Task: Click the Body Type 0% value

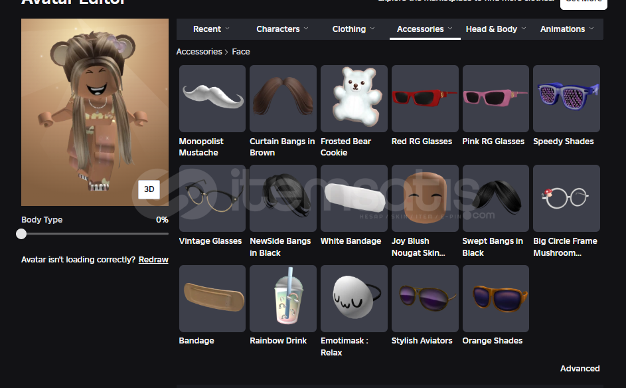Action: 162,220
